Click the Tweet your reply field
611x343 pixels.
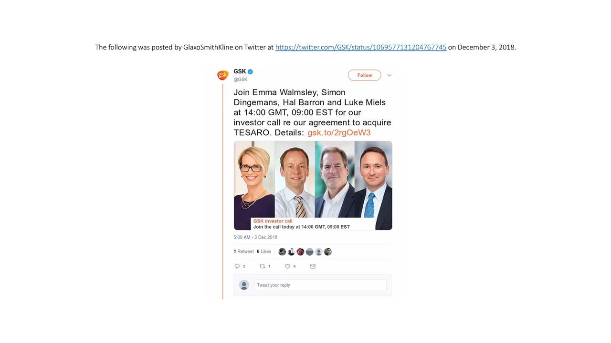click(320, 285)
